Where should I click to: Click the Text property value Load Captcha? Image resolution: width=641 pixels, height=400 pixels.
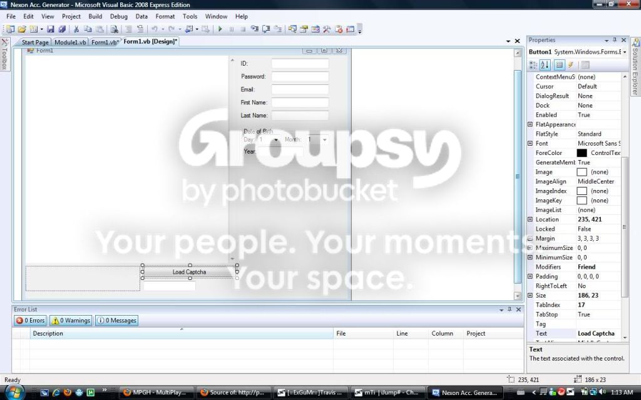point(596,334)
